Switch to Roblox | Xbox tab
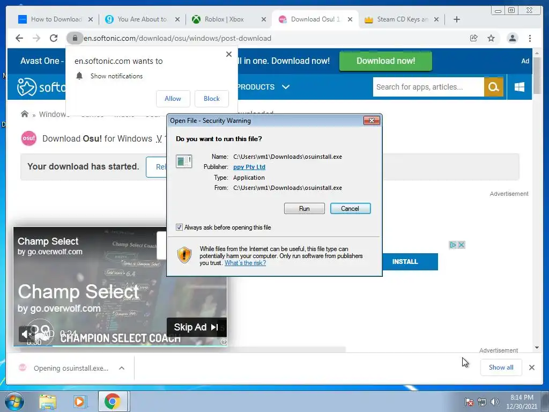 tap(224, 19)
